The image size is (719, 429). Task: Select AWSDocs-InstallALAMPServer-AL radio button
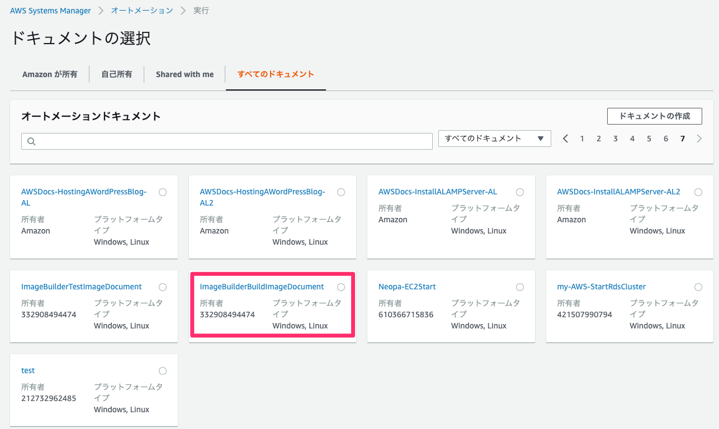pyautogui.click(x=520, y=192)
